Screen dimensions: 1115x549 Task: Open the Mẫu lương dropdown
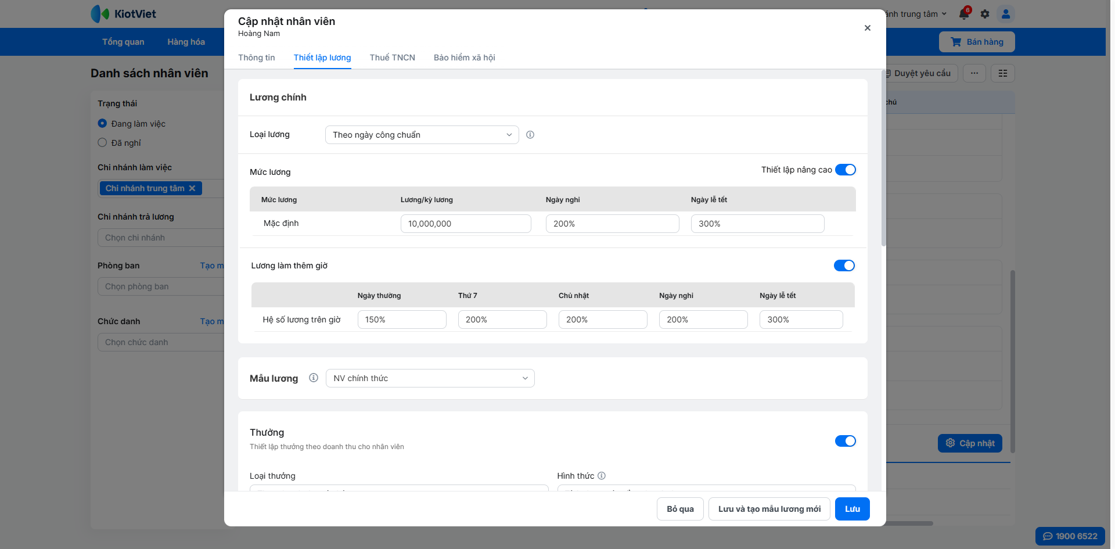[x=430, y=378]
